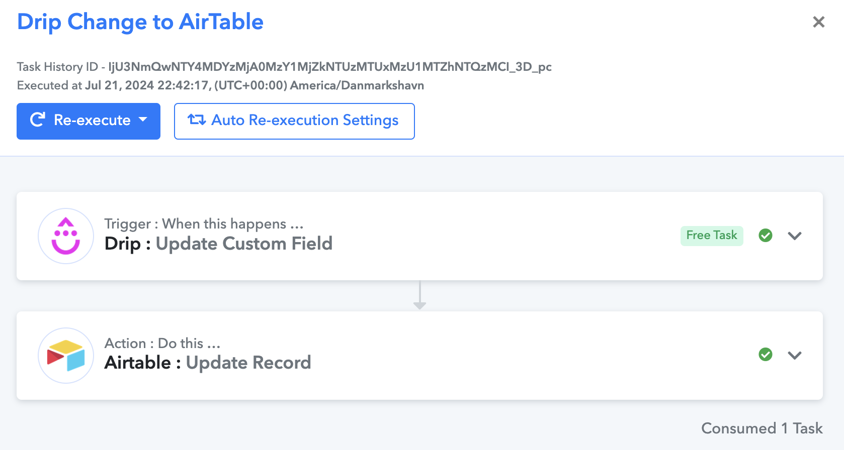Image resolution: width=844 pixels, height=450 pixels.
Task: Click the Re-execute button label
Action: (92, 120)
